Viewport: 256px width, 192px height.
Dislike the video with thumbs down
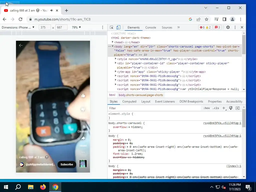(83, 109)
